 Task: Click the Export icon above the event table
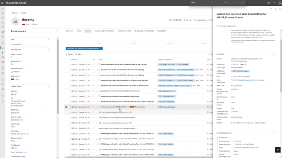click(x=67, y=54)
